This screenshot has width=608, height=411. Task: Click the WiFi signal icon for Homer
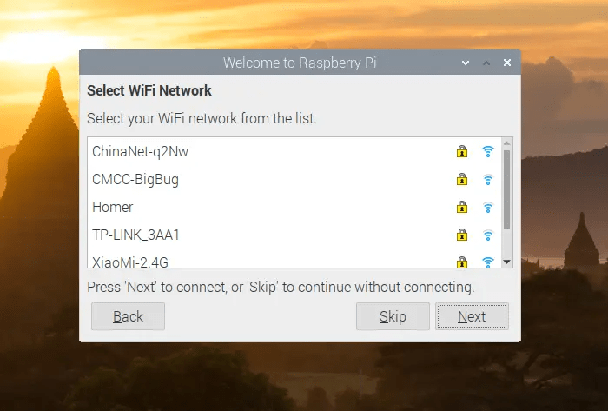point(488,207)
